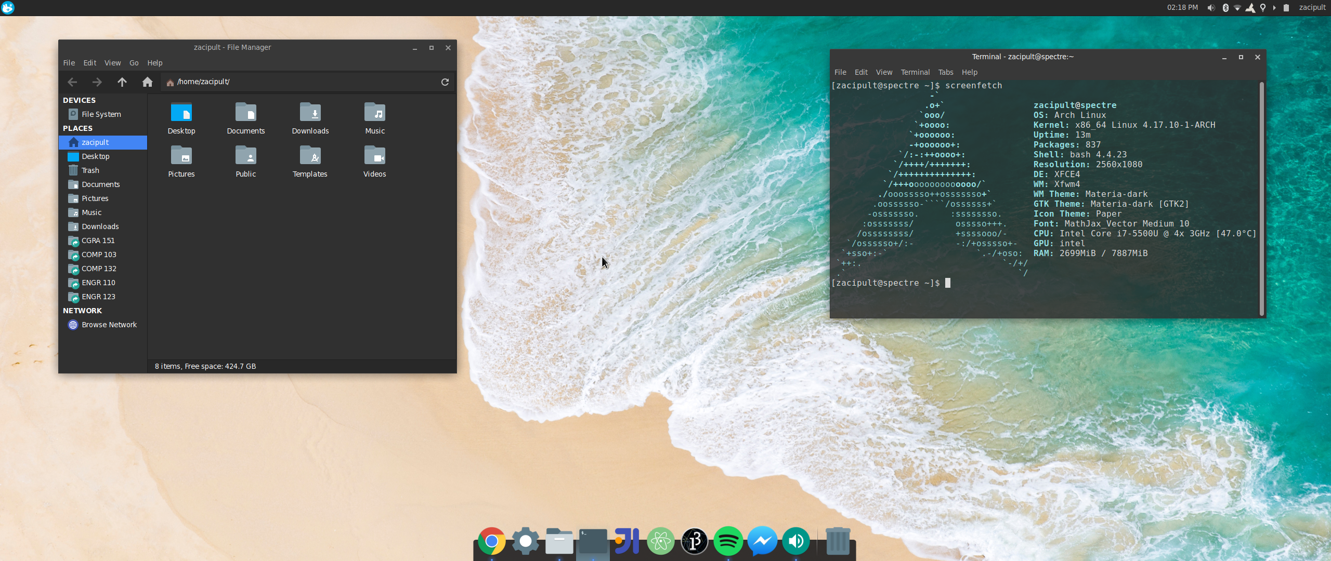Open Settings gear in the dock
Image resolution: width=1331 pixels, height=561 pixels.
526,541
